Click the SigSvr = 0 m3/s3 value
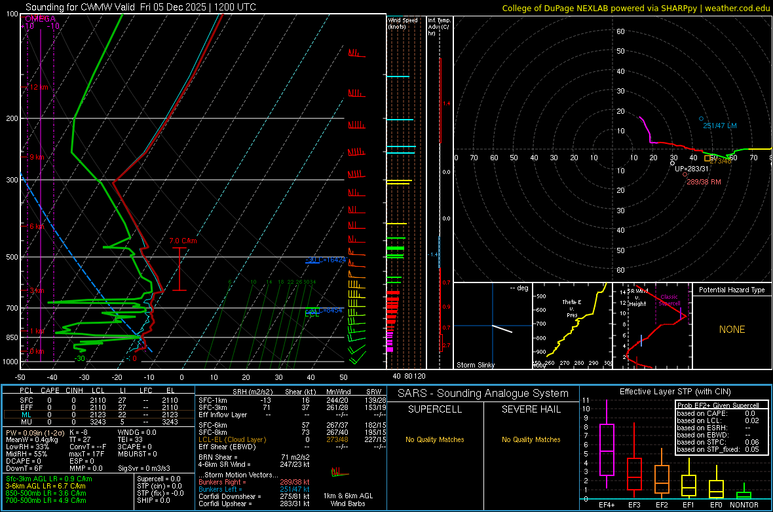The image size is (773, 512). [144, 468]
